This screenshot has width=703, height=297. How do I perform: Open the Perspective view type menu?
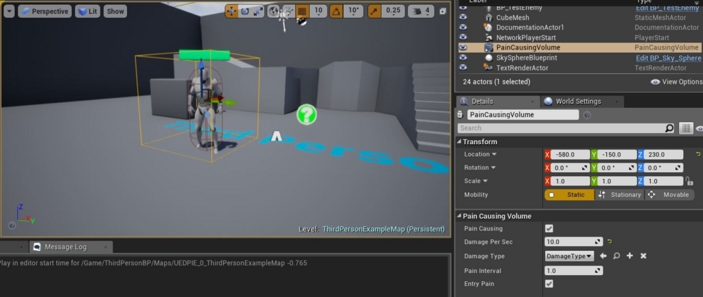click(45, 11)
